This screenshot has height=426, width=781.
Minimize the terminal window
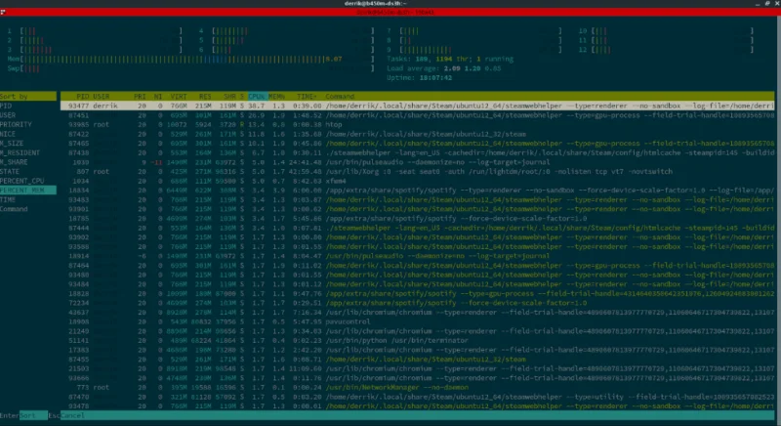tap(758, 4)
